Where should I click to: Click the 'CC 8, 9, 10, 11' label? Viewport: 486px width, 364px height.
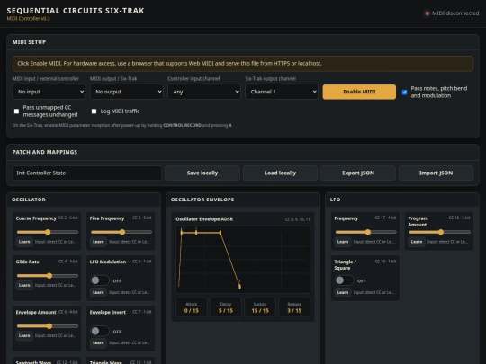(x=297, y=219)
